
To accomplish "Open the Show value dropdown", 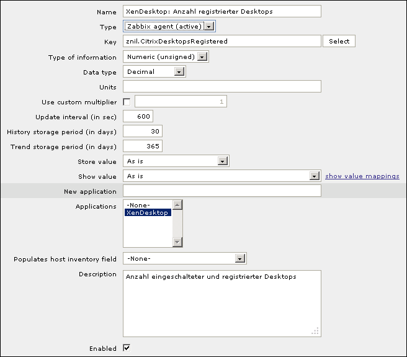I will pos(221,176).
